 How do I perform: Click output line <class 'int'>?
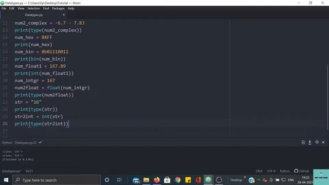click(12, 155)
